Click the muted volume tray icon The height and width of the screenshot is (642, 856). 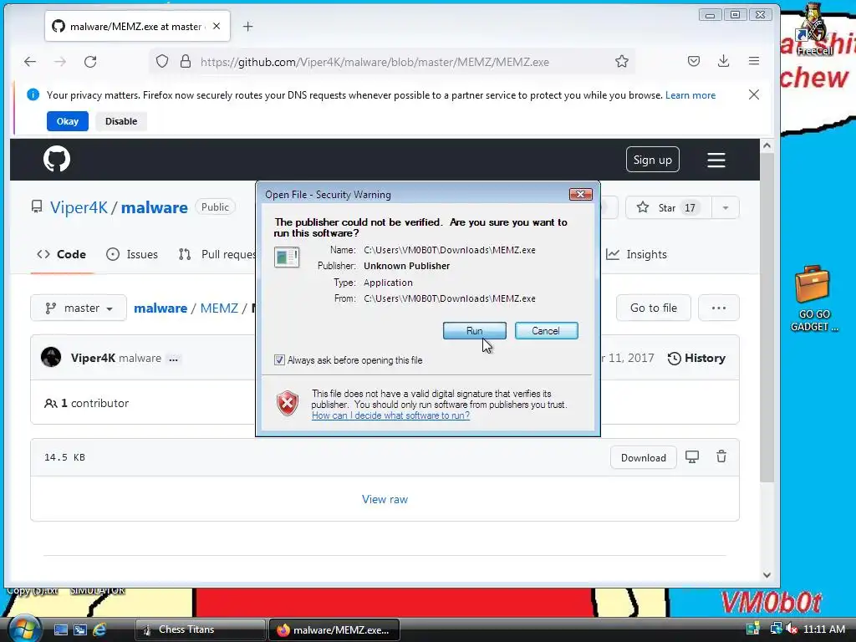(x=791, y=629)
